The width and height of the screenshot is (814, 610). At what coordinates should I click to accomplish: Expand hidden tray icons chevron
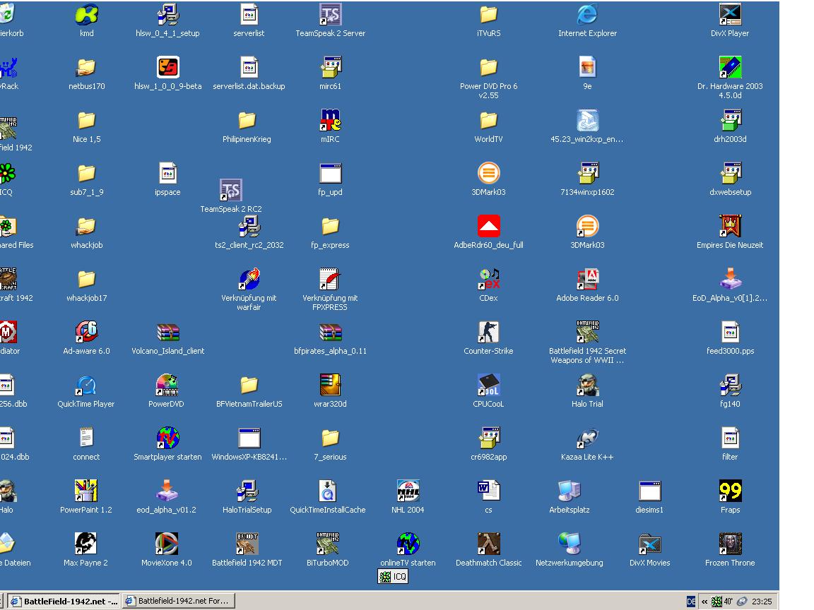704,602
